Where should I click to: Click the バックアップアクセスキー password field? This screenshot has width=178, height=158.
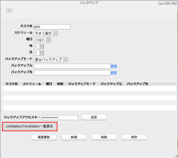60,118
